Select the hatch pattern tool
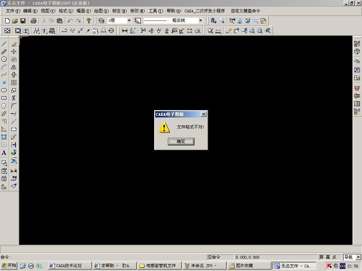This screenshot has height=271, width=362. 4,137
